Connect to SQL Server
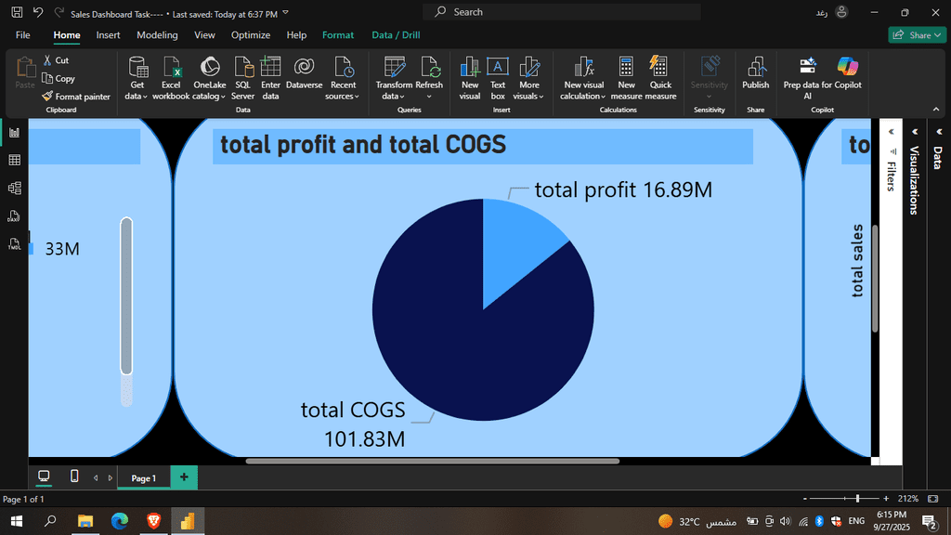 tap(242, 78)
